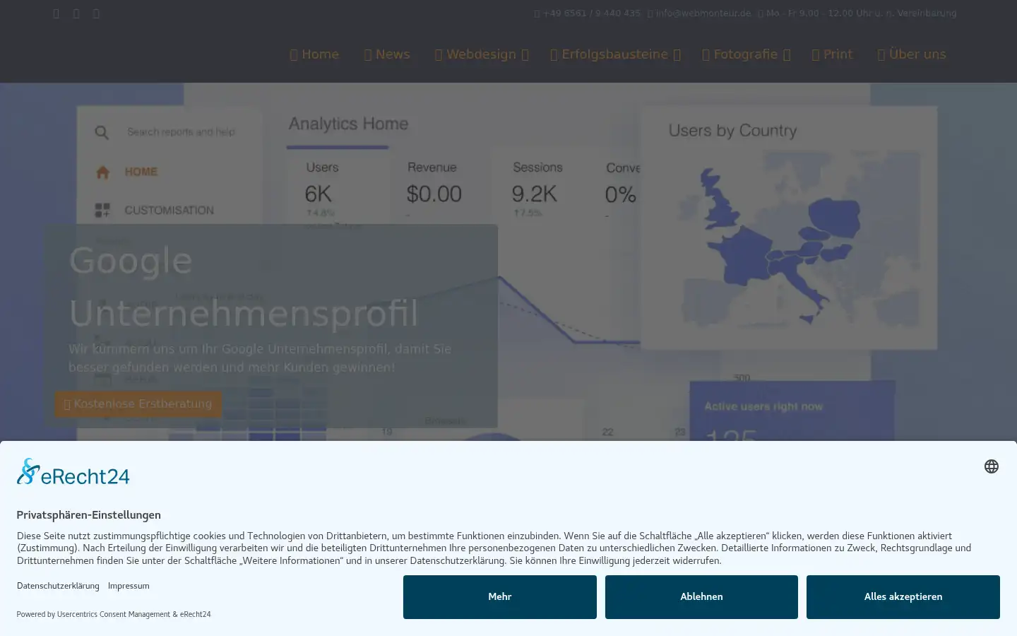Expand the Erfolgsbausteine menu
The image size is (1017, 636).
click(x=615, y=54)
